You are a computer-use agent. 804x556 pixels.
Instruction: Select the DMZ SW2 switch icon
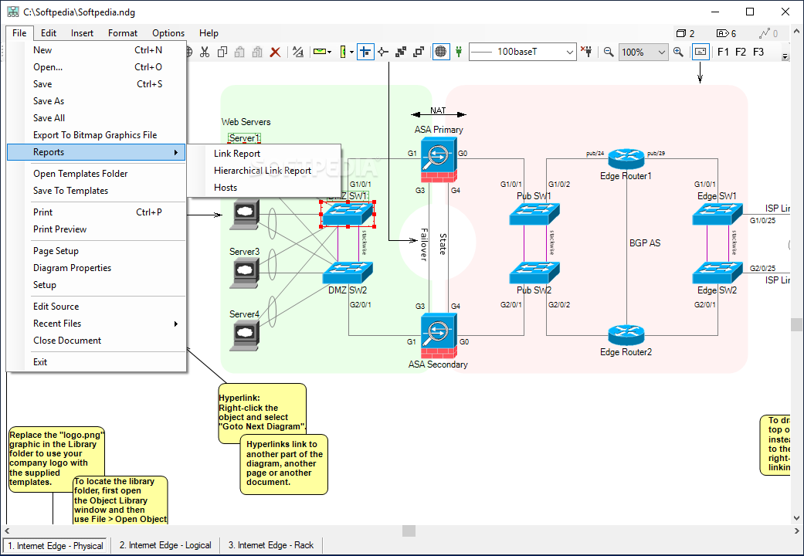[x=348, y=273]
